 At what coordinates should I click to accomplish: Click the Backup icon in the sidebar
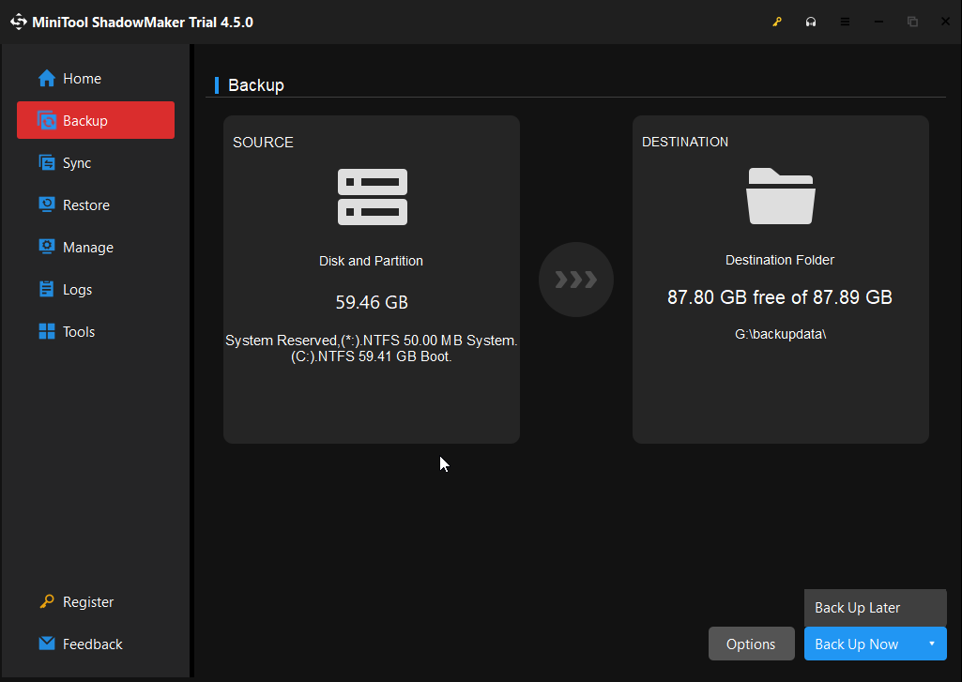click(47, 120)
